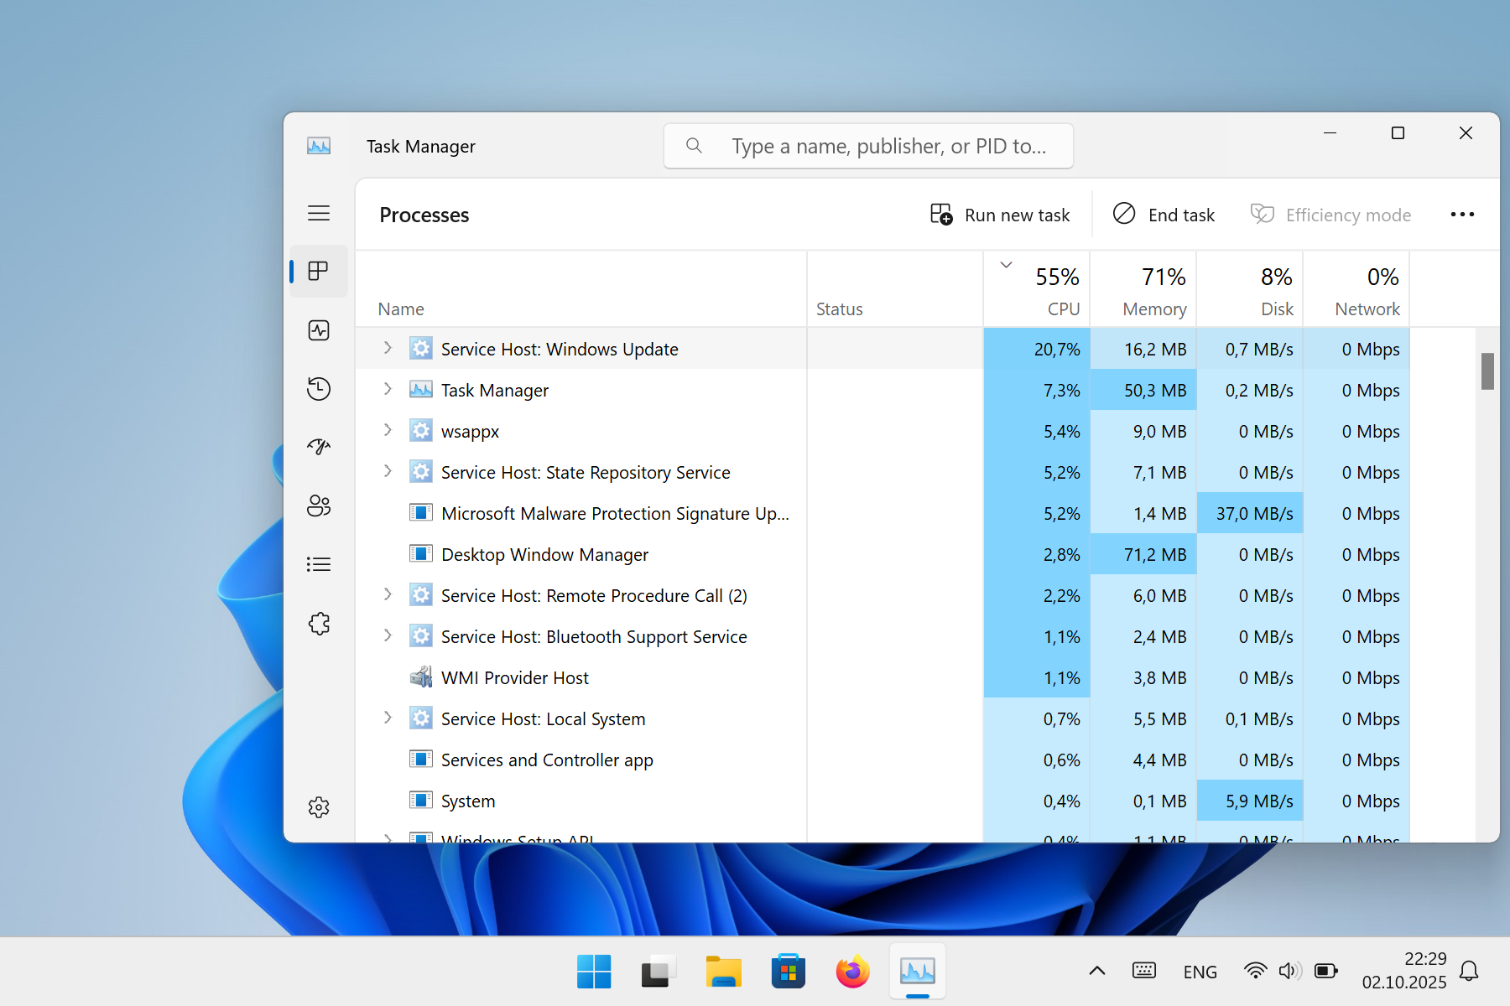Open the Details page in the sidebar
Screen dimensions: 1510x1006
tap(319, 564)
